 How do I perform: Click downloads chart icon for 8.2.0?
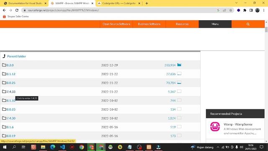[x=179, y=65]
